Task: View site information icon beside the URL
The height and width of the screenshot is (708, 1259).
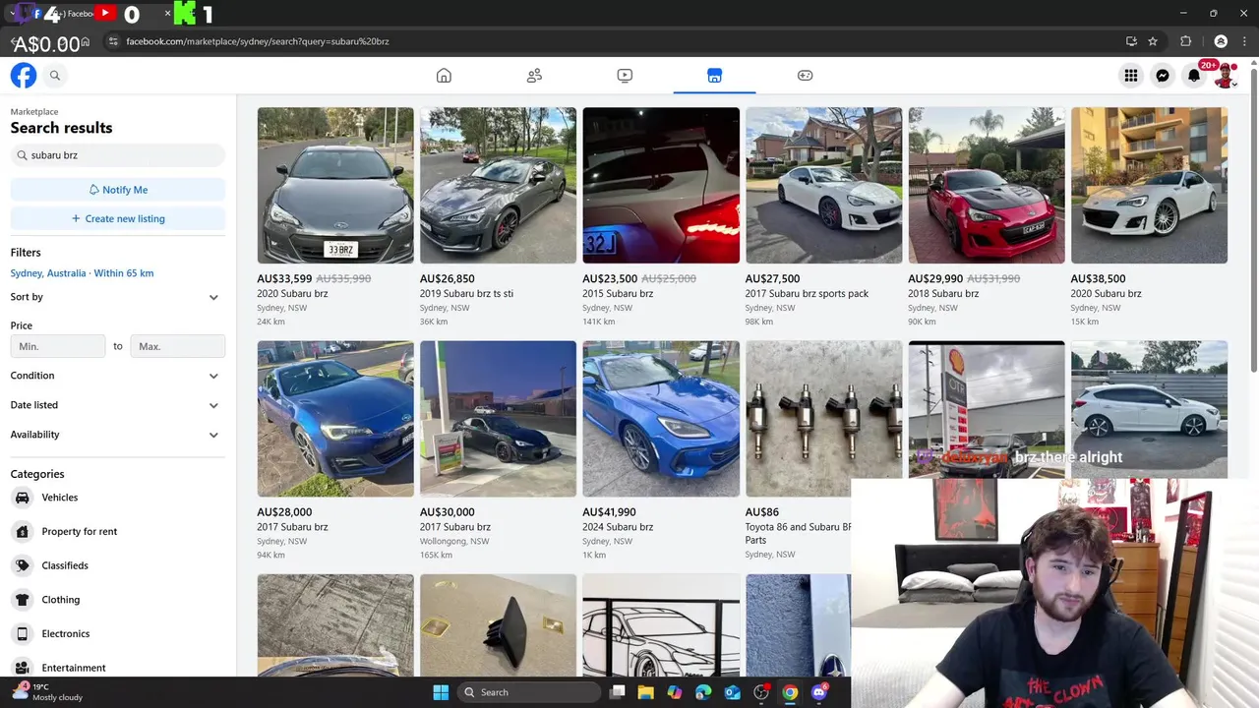Action: tap(112, 41)
